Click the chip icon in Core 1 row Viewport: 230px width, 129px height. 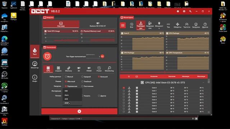(x=137, y=91)
